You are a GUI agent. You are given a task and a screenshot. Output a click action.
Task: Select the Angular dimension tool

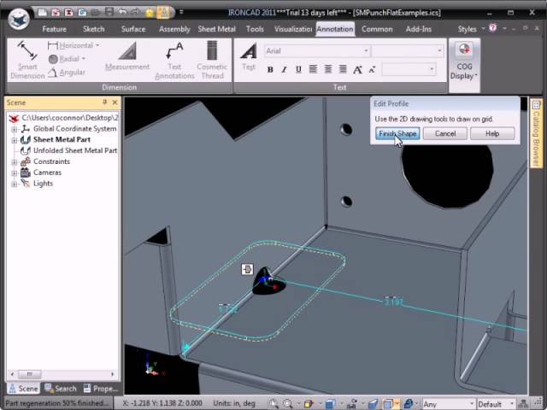coord(67,72)
